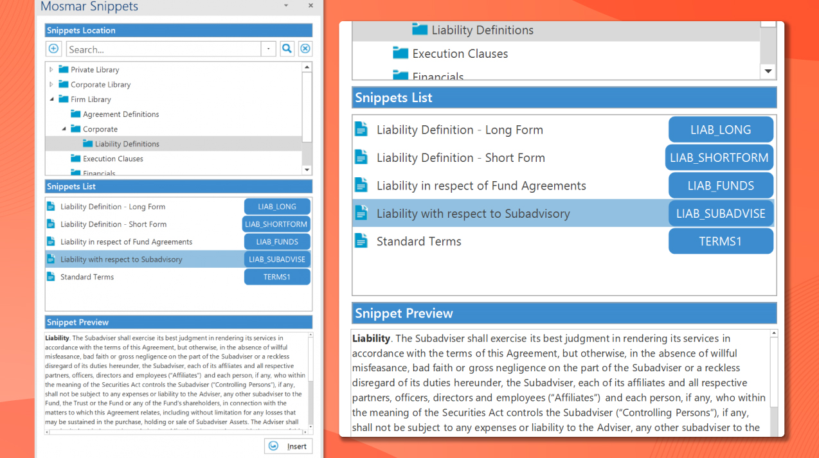The height and width of the screenshot is (458, 819).
Task: Click the LIAB_SHORTFORM shortcut button
Action: point(276,224)
